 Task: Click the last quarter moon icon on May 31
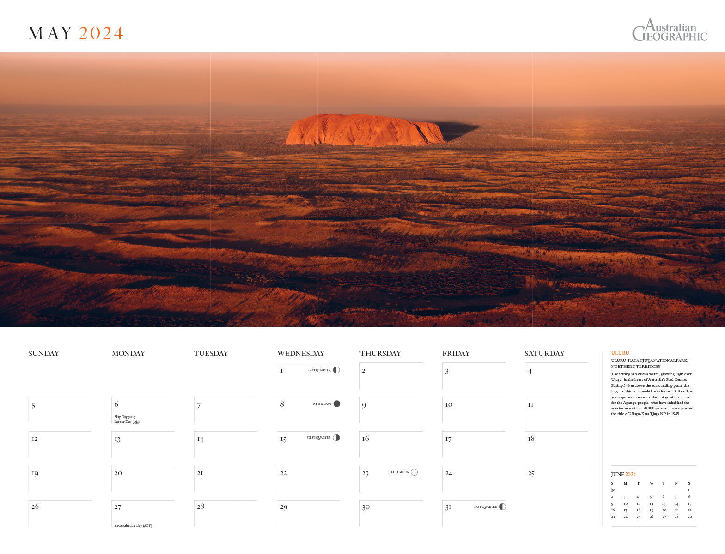pyautogui.click(x=502, y=506)
